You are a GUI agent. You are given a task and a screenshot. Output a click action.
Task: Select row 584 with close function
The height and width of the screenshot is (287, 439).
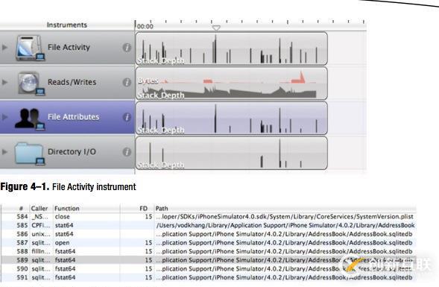(208, 216)
